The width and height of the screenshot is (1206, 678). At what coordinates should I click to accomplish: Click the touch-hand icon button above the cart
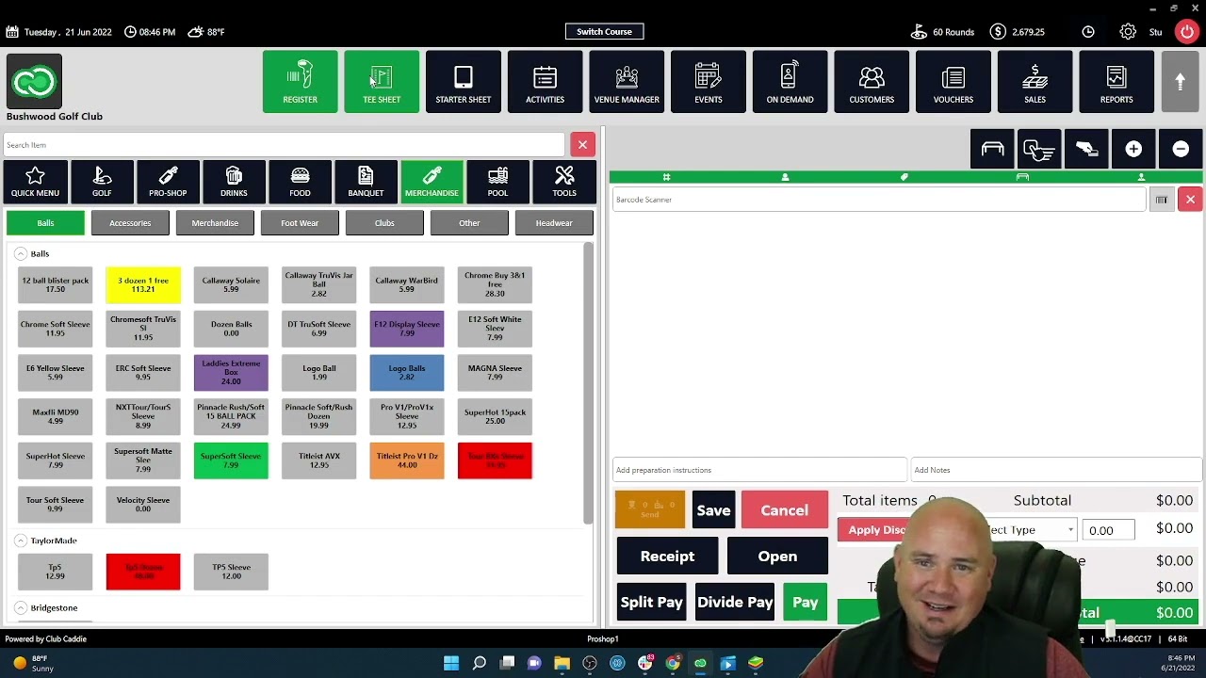1039,149
